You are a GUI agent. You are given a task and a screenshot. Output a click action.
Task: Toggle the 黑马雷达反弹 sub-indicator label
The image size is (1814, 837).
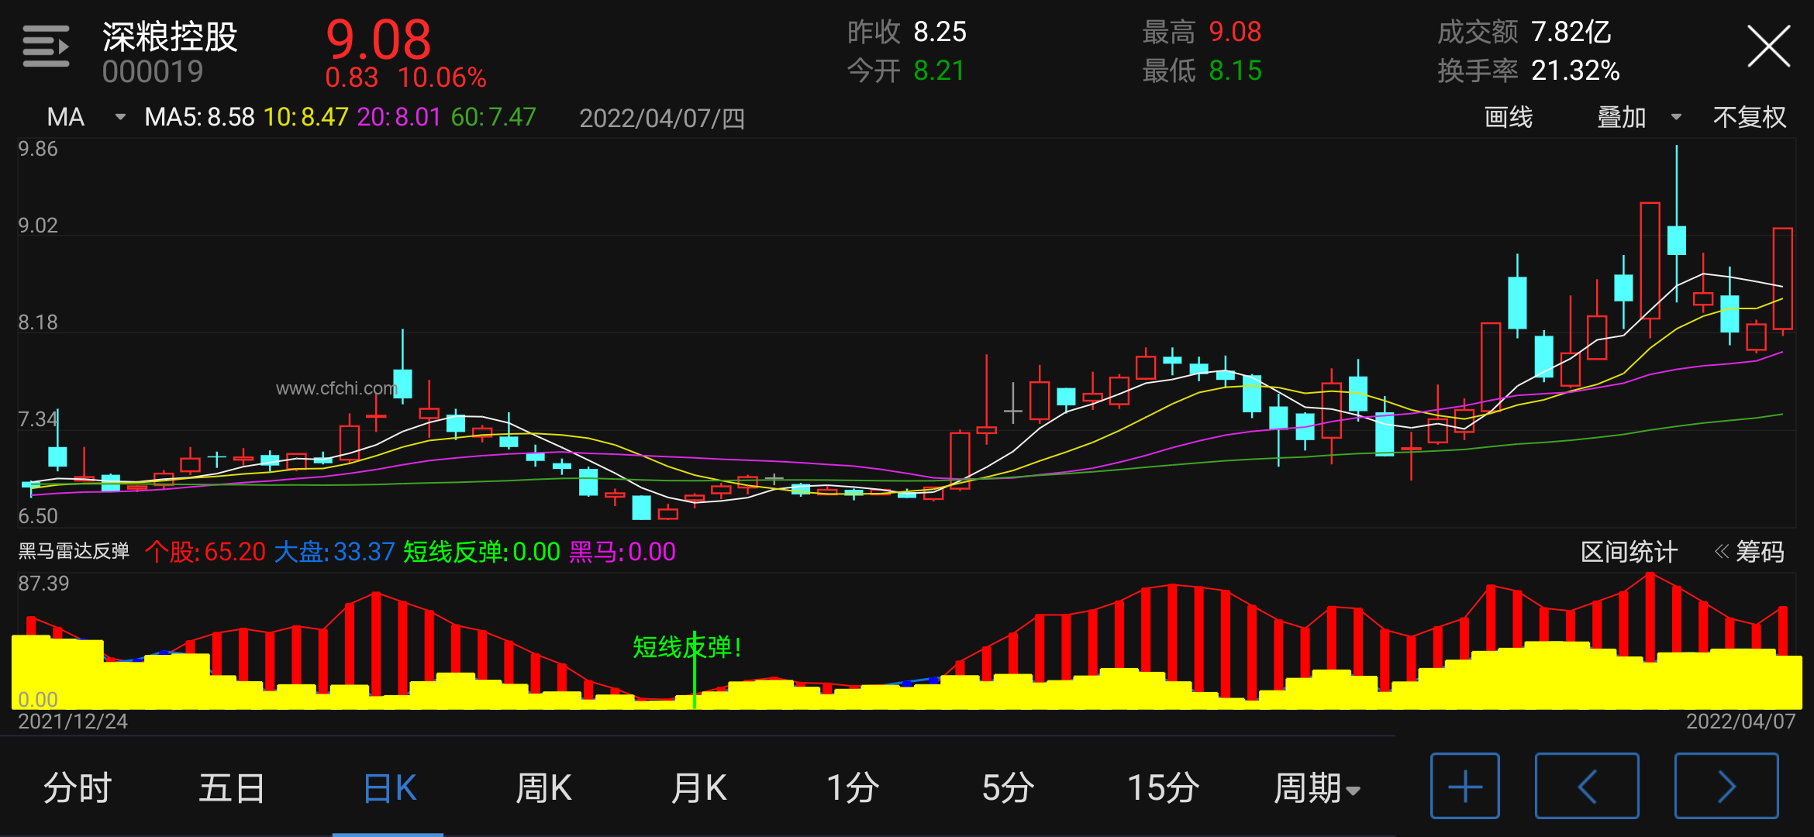click(x=74, y=551)
